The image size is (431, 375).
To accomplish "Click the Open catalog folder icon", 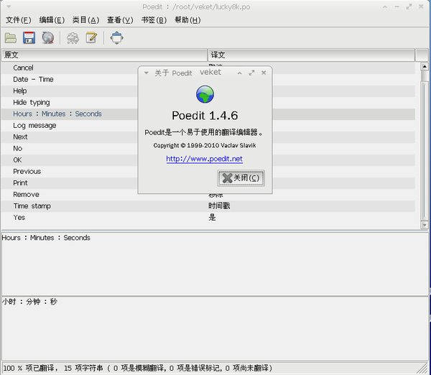I will pos(11,38).
